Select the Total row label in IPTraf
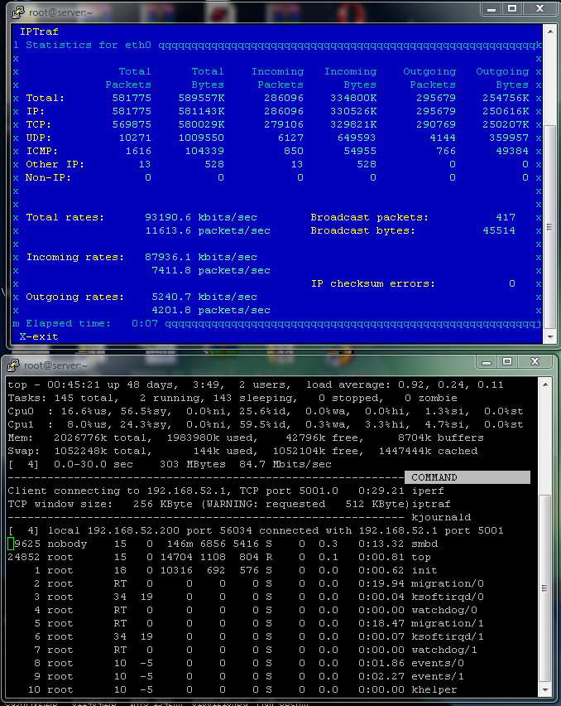The image size is (561, 706). coord(45,98)
